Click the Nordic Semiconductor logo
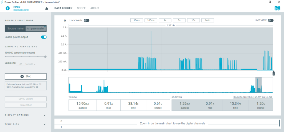Screen dimensions: 284x132 coord(277,8)
